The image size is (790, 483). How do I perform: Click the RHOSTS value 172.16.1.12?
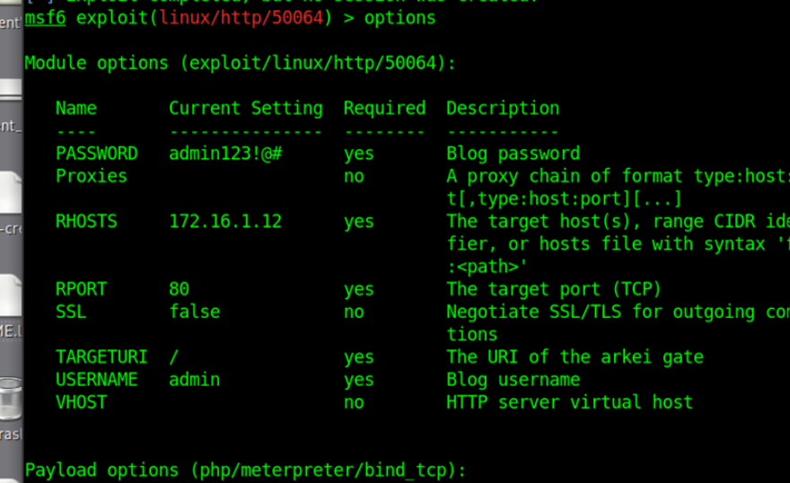225,221
